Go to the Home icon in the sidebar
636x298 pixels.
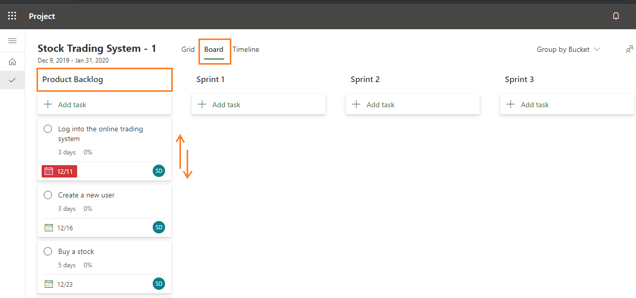tap(12, 62)
